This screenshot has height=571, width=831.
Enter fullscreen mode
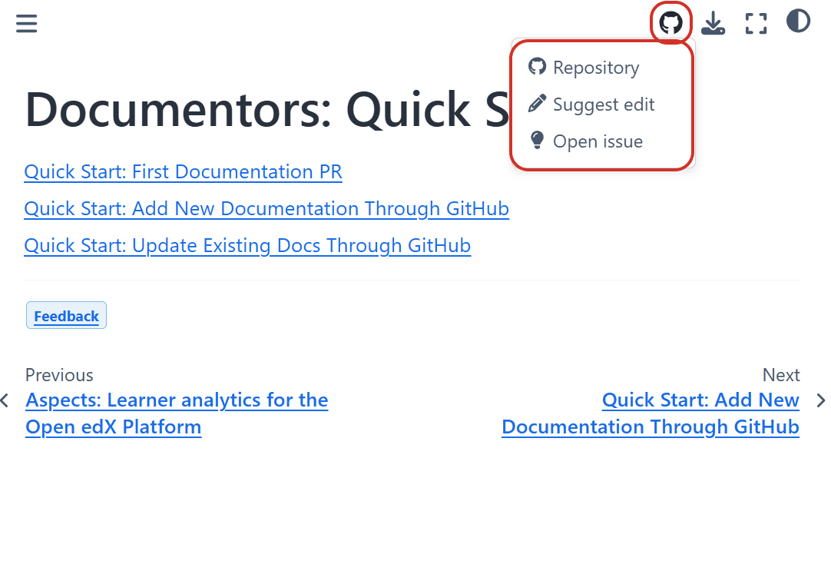point(757,23)
